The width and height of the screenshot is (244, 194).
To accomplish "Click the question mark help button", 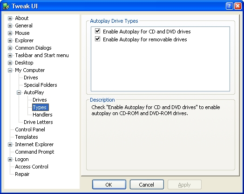I will tap(229, 6).
